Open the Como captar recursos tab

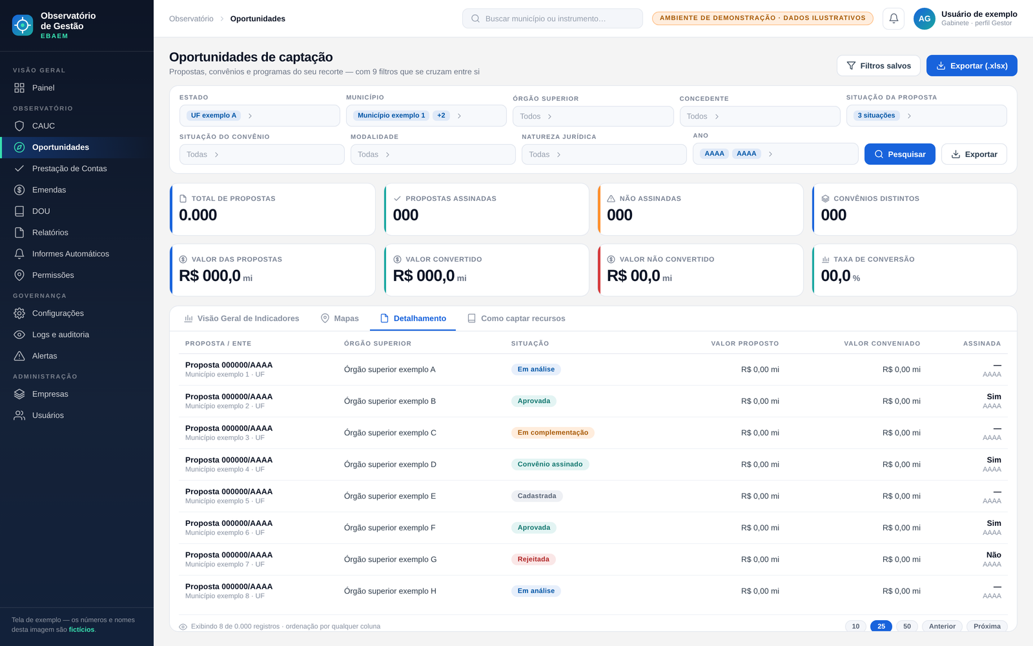pos(516,318)
